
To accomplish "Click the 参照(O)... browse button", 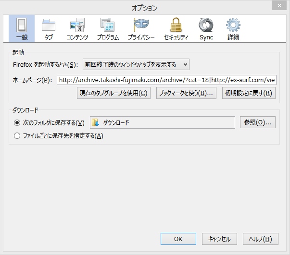I will point(258,122).
